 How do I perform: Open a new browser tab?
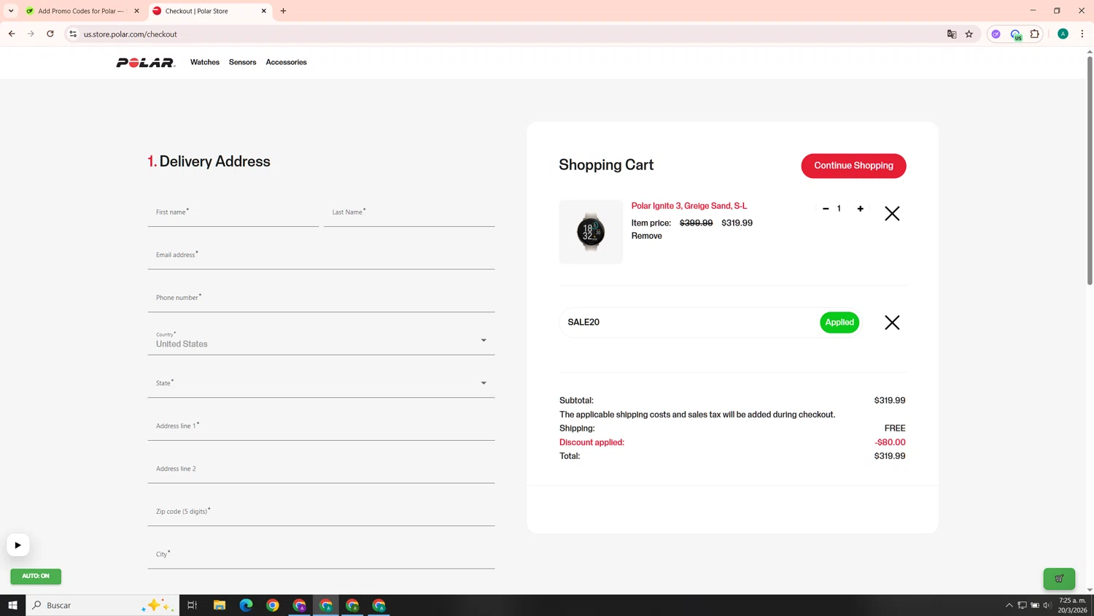pyautogui.click(x=284, y=11)
